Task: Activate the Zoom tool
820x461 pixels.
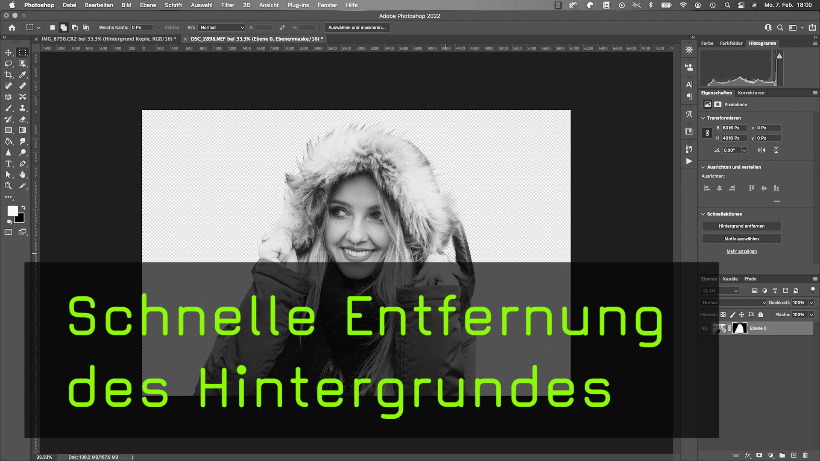Action: click(9, 186)
